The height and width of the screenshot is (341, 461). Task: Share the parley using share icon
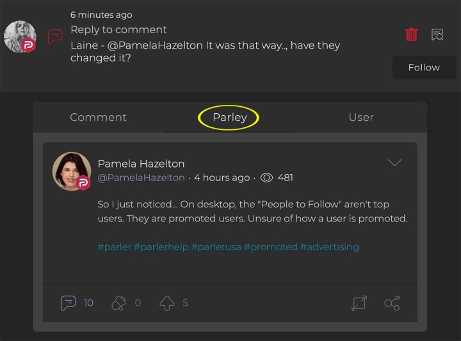pyautogui.click(x=392, y=303)
